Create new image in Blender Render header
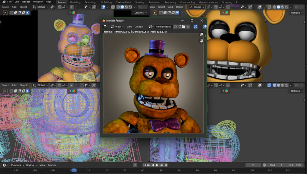The height and width of the screenshot is (174, 307). coord(179,27)
